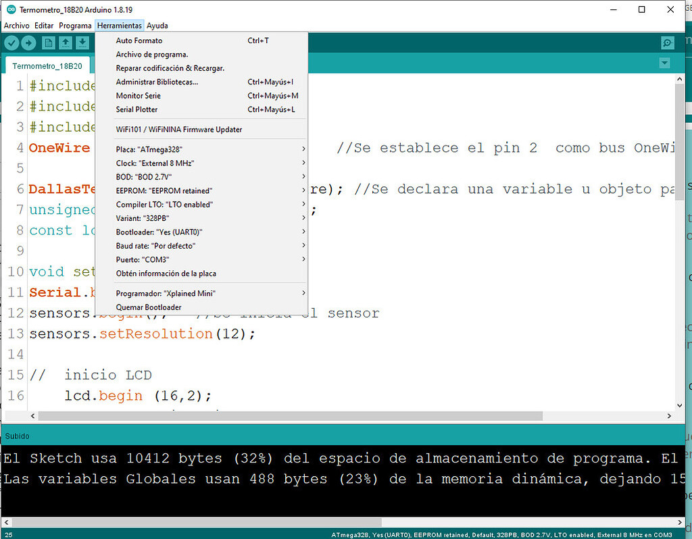Open the tab options dropdown arrow

(x=664, y=62)
